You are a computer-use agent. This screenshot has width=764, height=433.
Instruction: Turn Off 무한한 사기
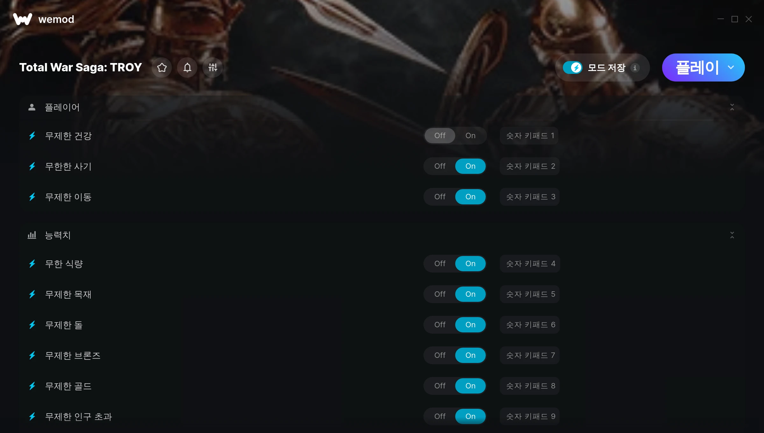[440, 166]
